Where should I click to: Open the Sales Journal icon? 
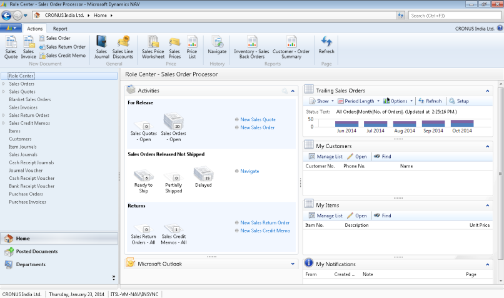[101, 47]
